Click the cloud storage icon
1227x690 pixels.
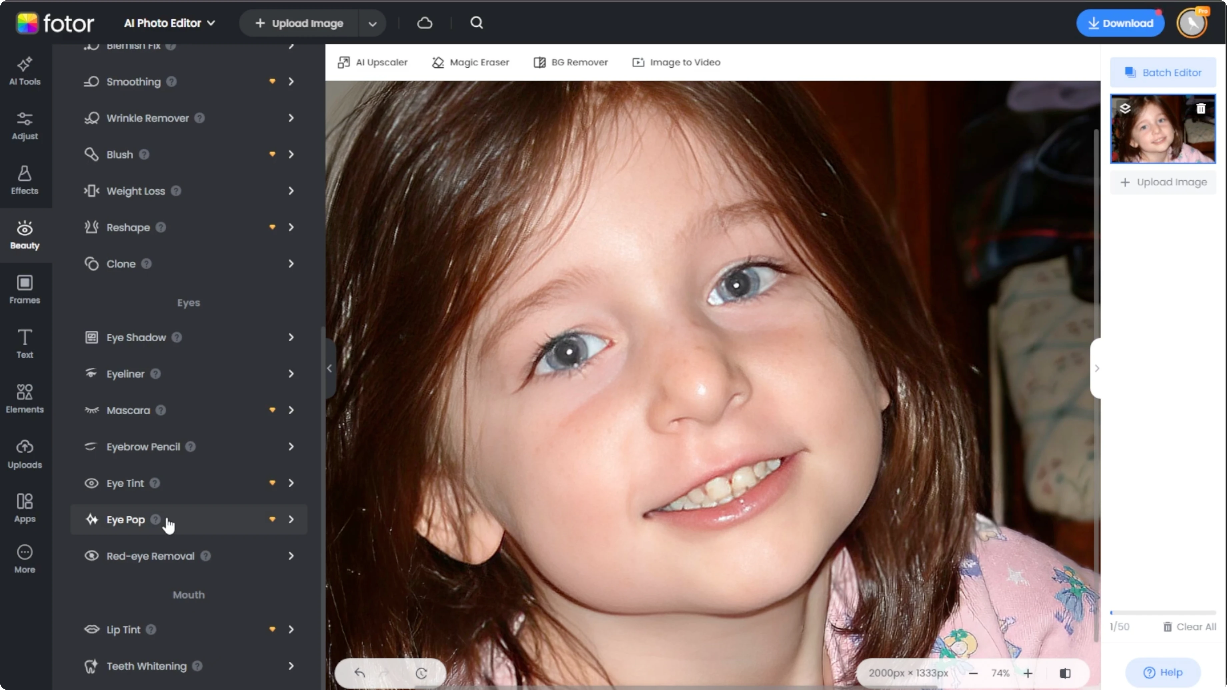[425, 23]
